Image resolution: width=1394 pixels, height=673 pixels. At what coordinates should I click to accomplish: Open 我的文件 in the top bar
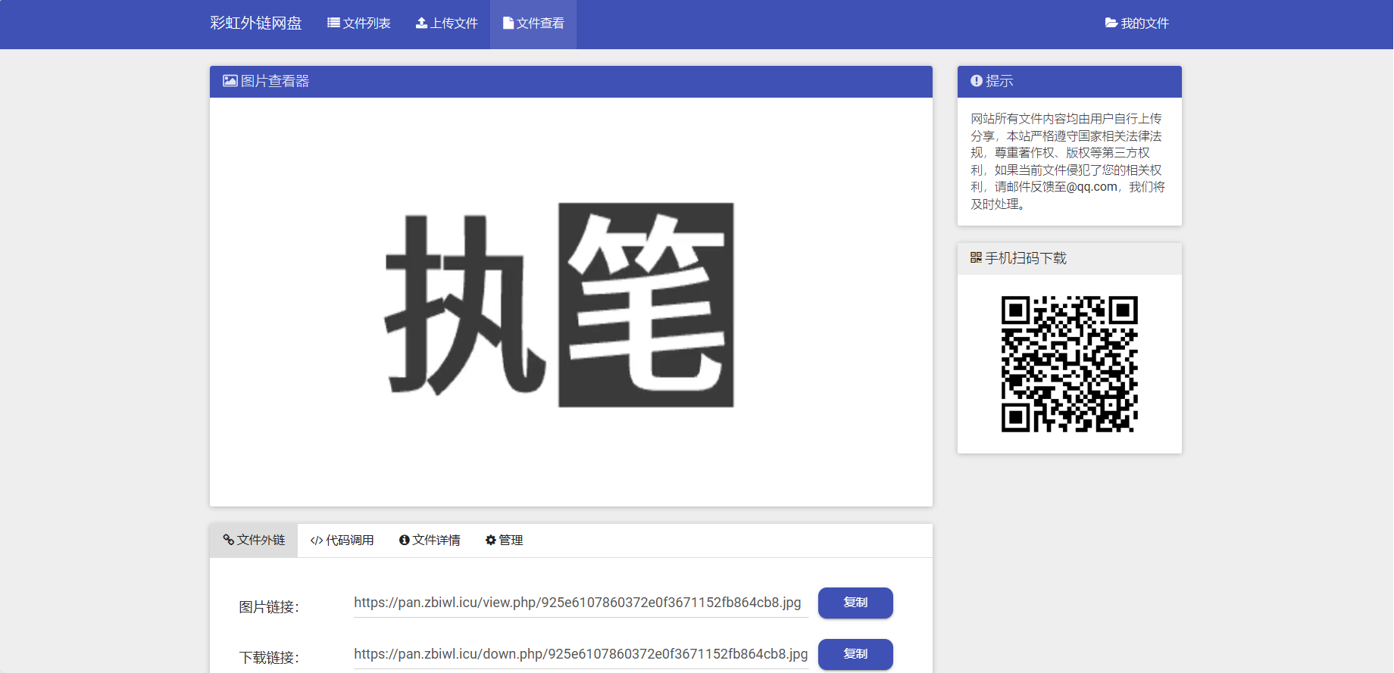[x=1137, y=23]
